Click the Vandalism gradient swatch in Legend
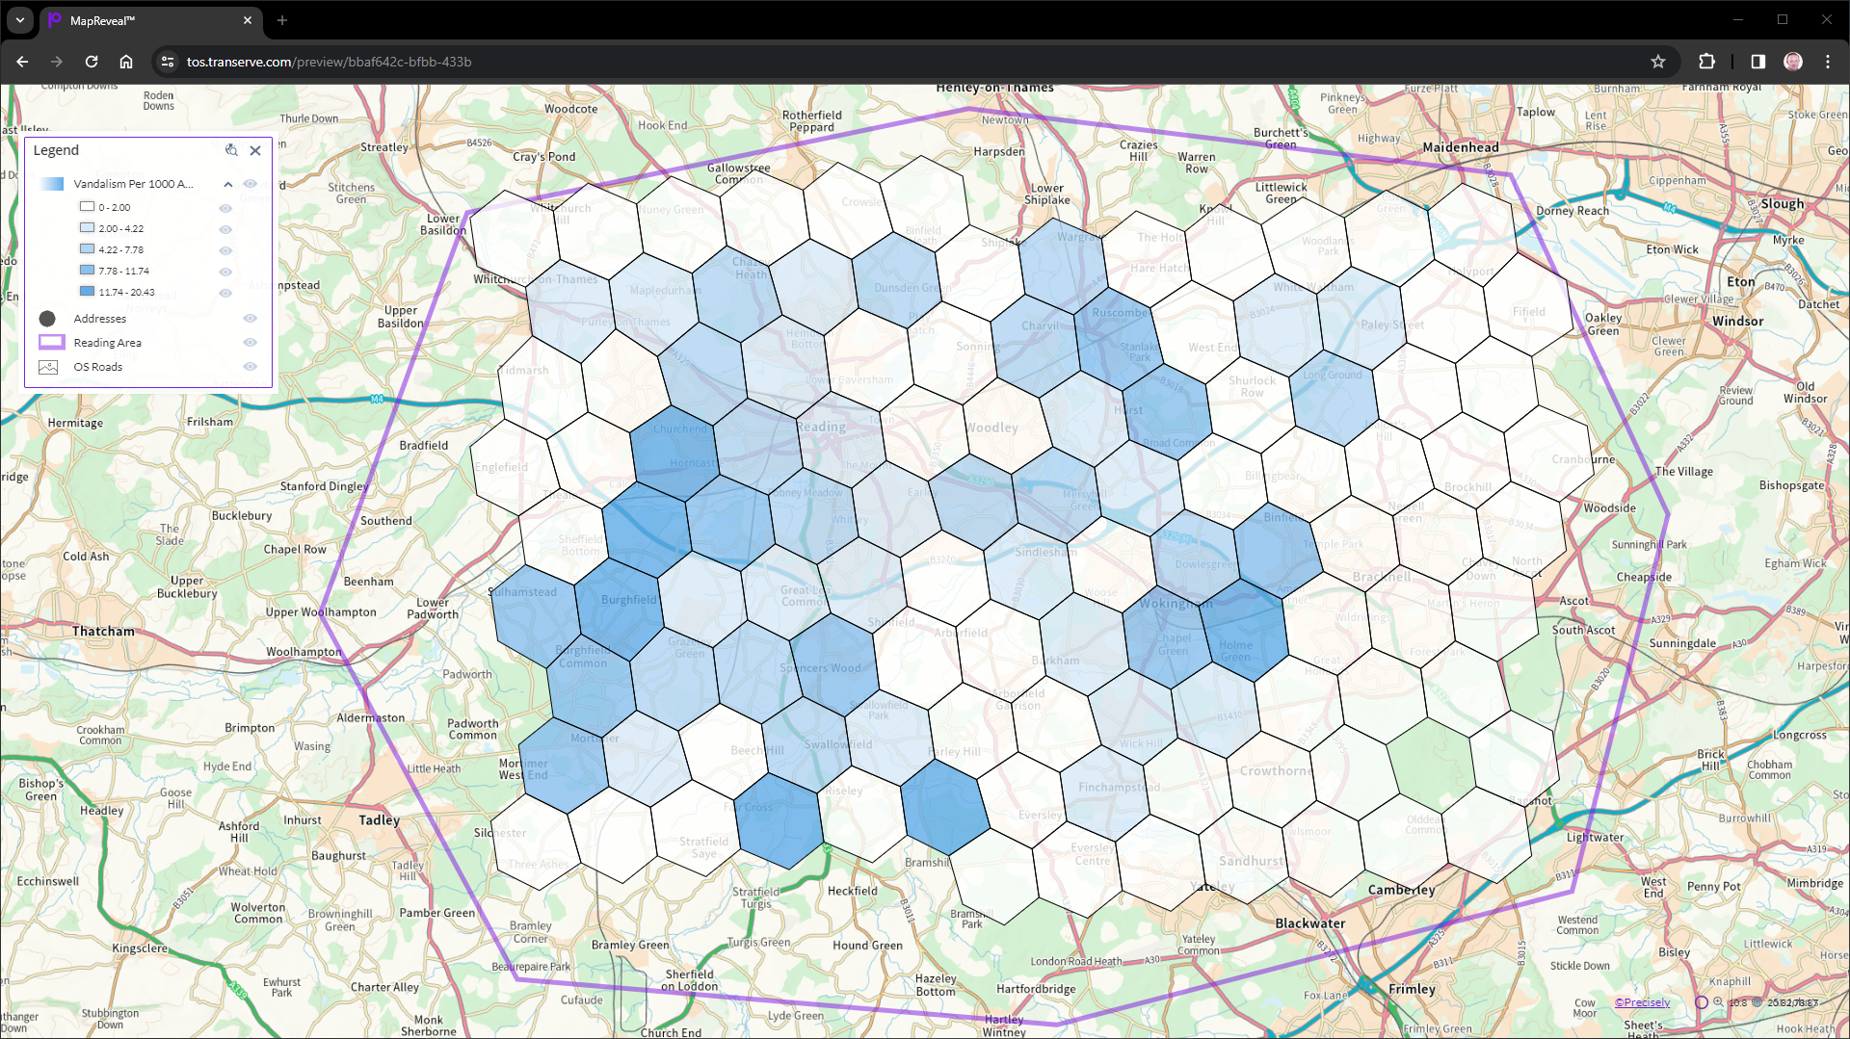The height and width of the screenshot is (1039, 1850). (x=51, y=184)
